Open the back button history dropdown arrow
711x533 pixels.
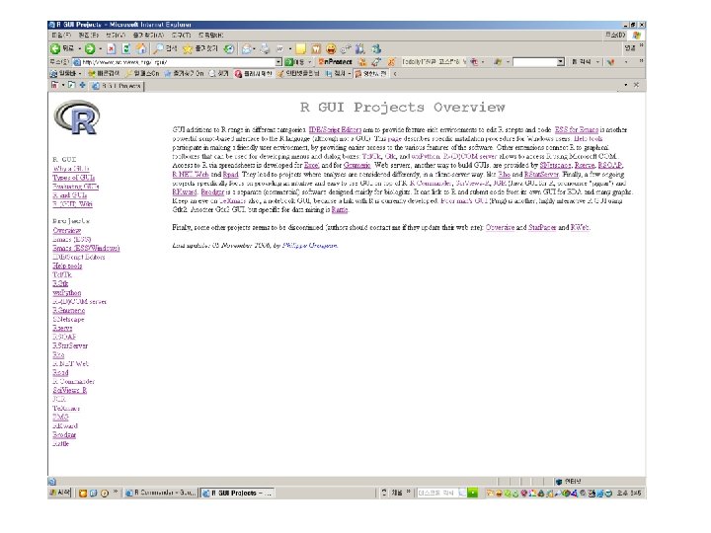(x=79, y=48)
